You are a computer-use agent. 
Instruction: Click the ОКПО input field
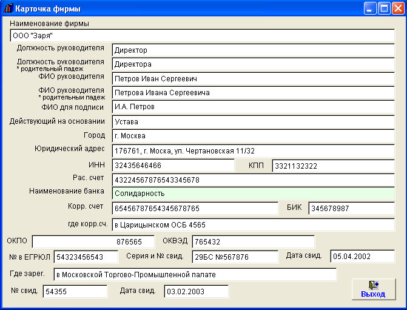pos(93,241)
